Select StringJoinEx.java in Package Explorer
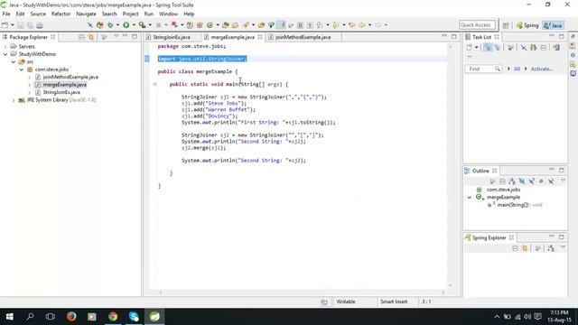The width and height of the screenshot is (578, 325). point(61,92)
